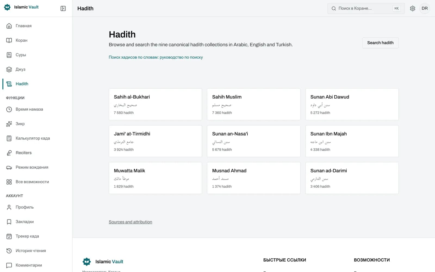Click the Hadith scroll icon in sidebar
This screenshot has width=435, height=272.
(x=9, y=84)
